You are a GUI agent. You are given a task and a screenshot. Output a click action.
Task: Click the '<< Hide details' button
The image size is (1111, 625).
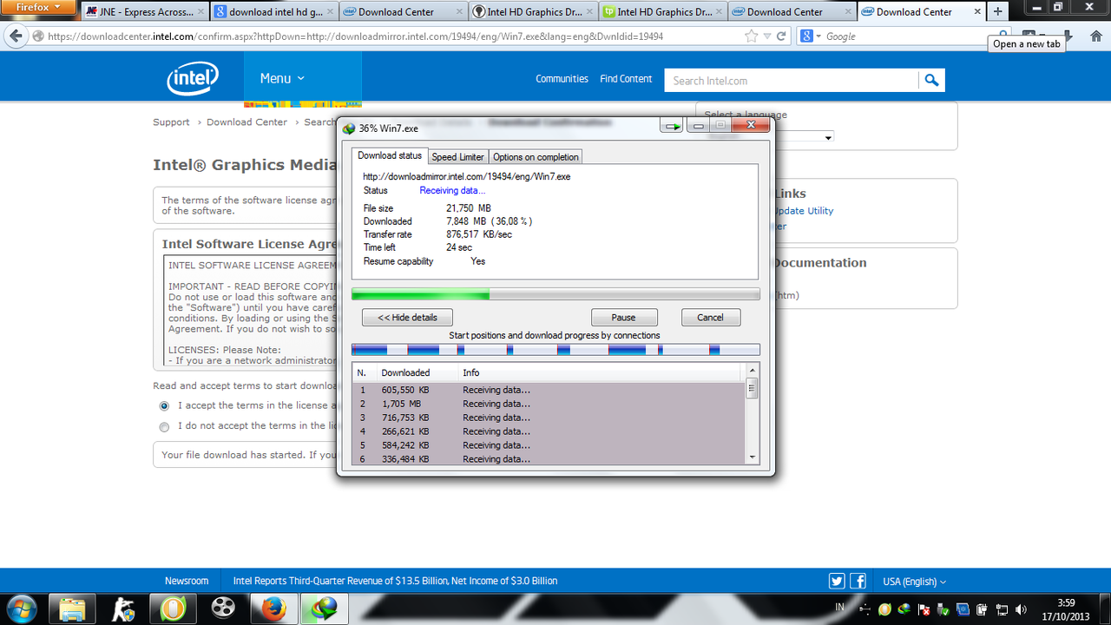point(407,318)
